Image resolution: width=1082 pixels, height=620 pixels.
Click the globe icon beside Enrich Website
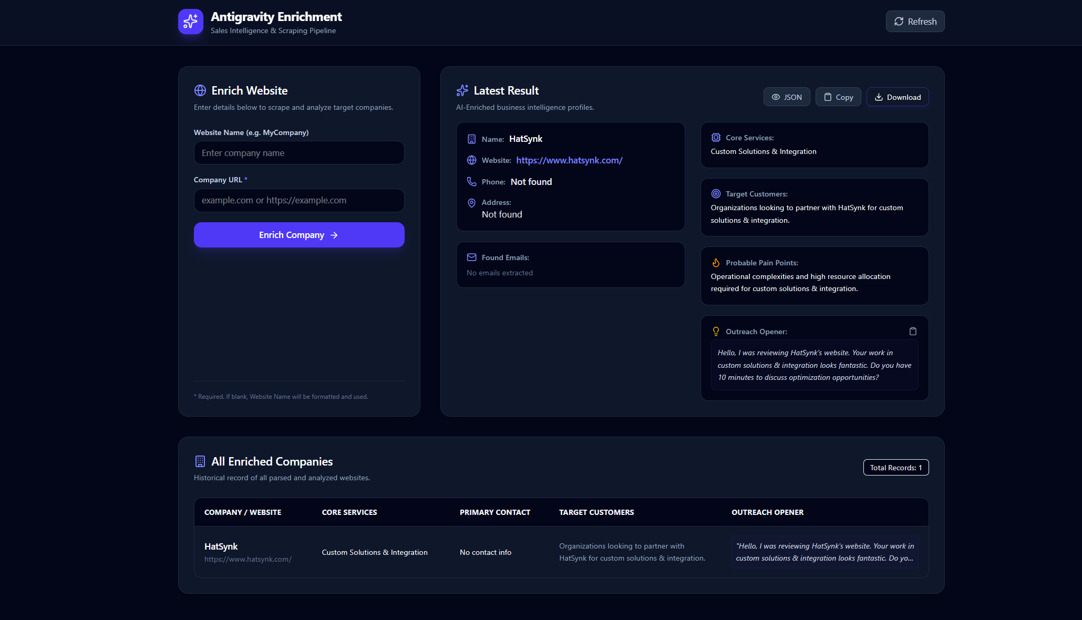(200, 90)
